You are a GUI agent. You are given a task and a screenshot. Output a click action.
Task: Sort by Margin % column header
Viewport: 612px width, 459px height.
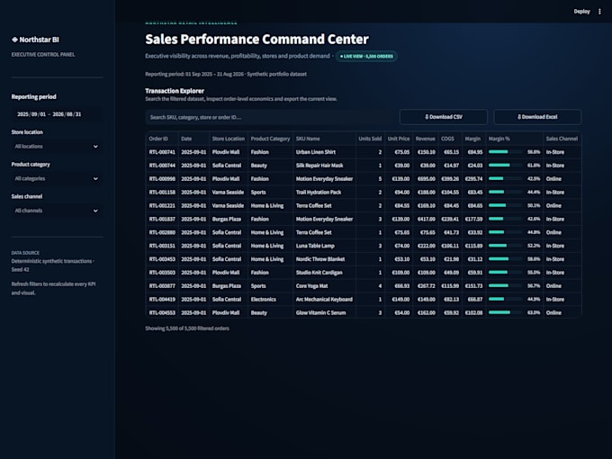(514, 139)
